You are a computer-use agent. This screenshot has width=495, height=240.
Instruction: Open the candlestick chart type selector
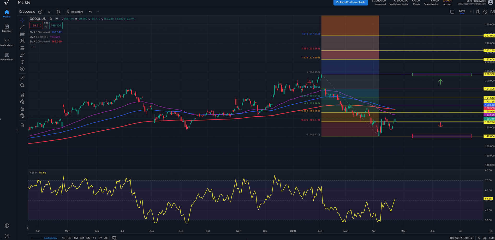coord(58,12)
